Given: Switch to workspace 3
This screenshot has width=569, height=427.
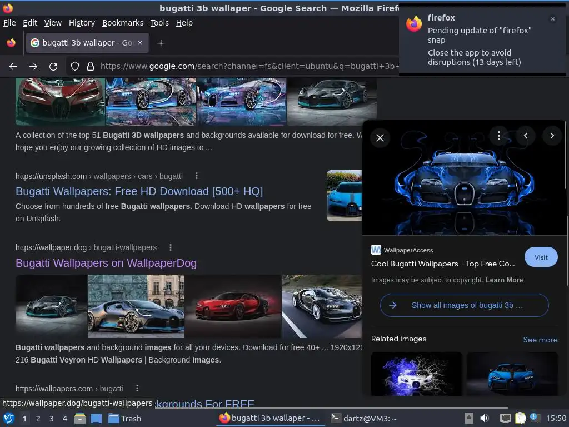Looking at the screenshot, I should (x=52, y=419).
